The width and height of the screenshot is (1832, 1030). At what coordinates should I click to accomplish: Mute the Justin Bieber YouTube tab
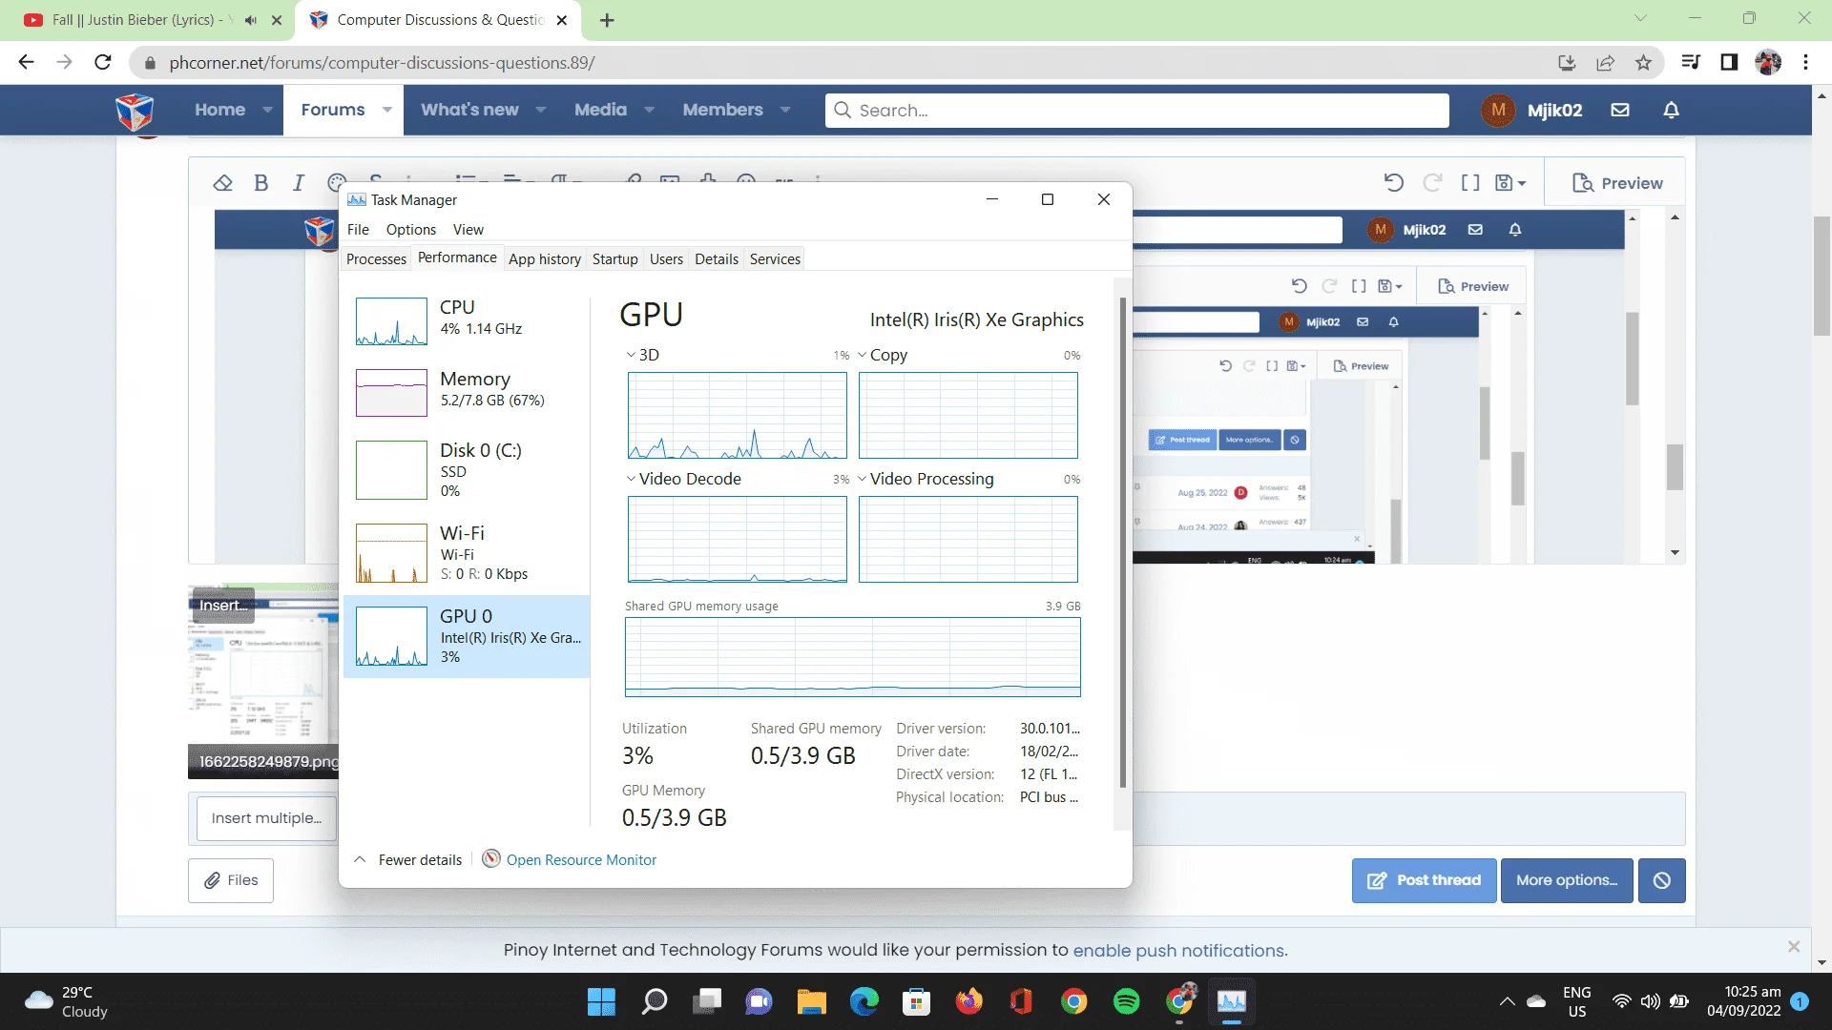pyautogui.click(x=251, y=20)
